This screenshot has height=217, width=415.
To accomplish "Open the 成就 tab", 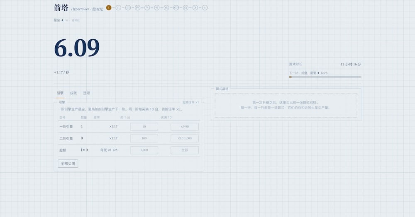I will 73,93.
